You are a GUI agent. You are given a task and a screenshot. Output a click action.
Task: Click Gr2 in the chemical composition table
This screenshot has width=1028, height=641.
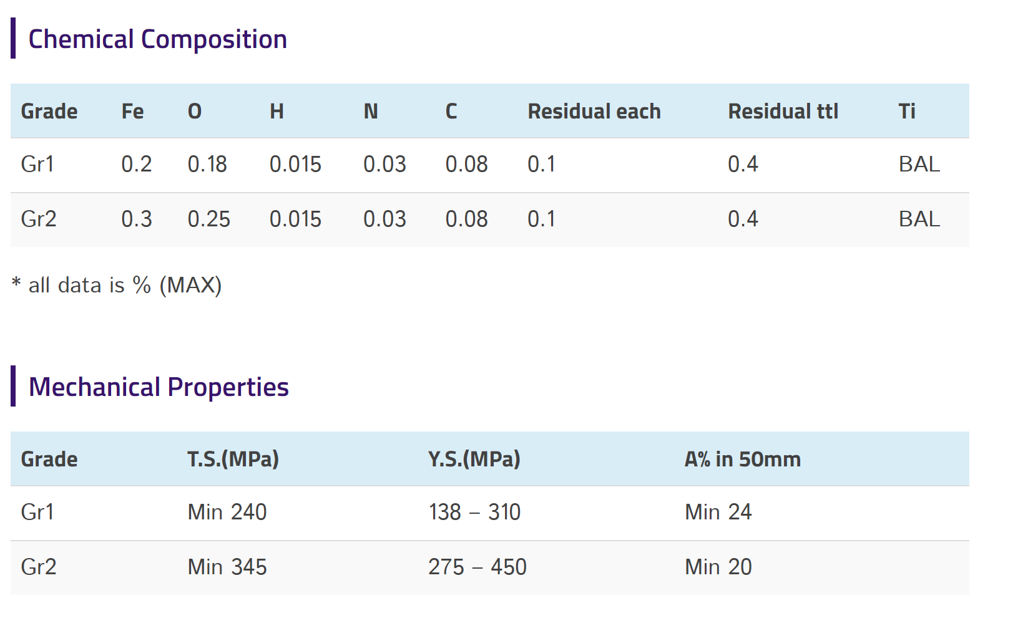pos(39,219)
